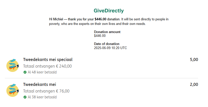
Task: Click green checkmark beside Al 38 keer betaald
Action: (25, 97)
